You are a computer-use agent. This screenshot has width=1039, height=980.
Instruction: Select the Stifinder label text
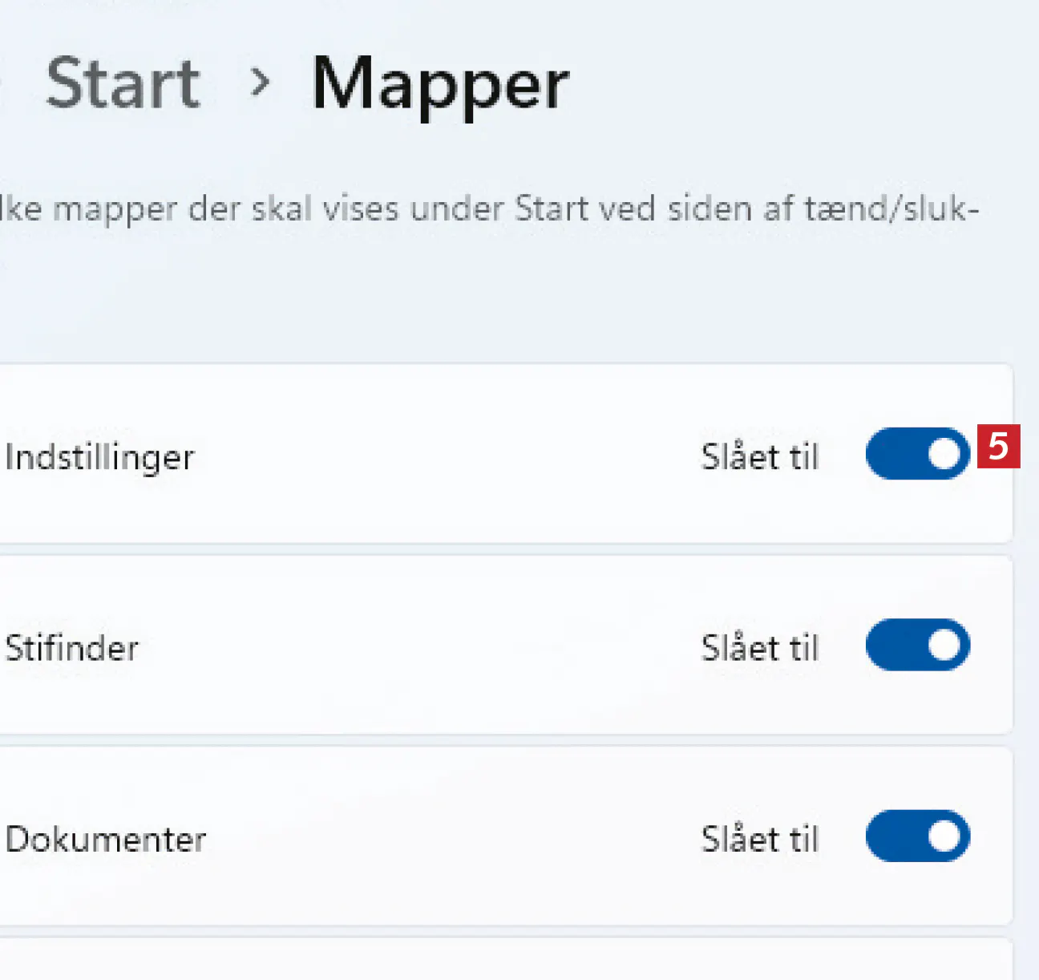click(x=72, y=648)
